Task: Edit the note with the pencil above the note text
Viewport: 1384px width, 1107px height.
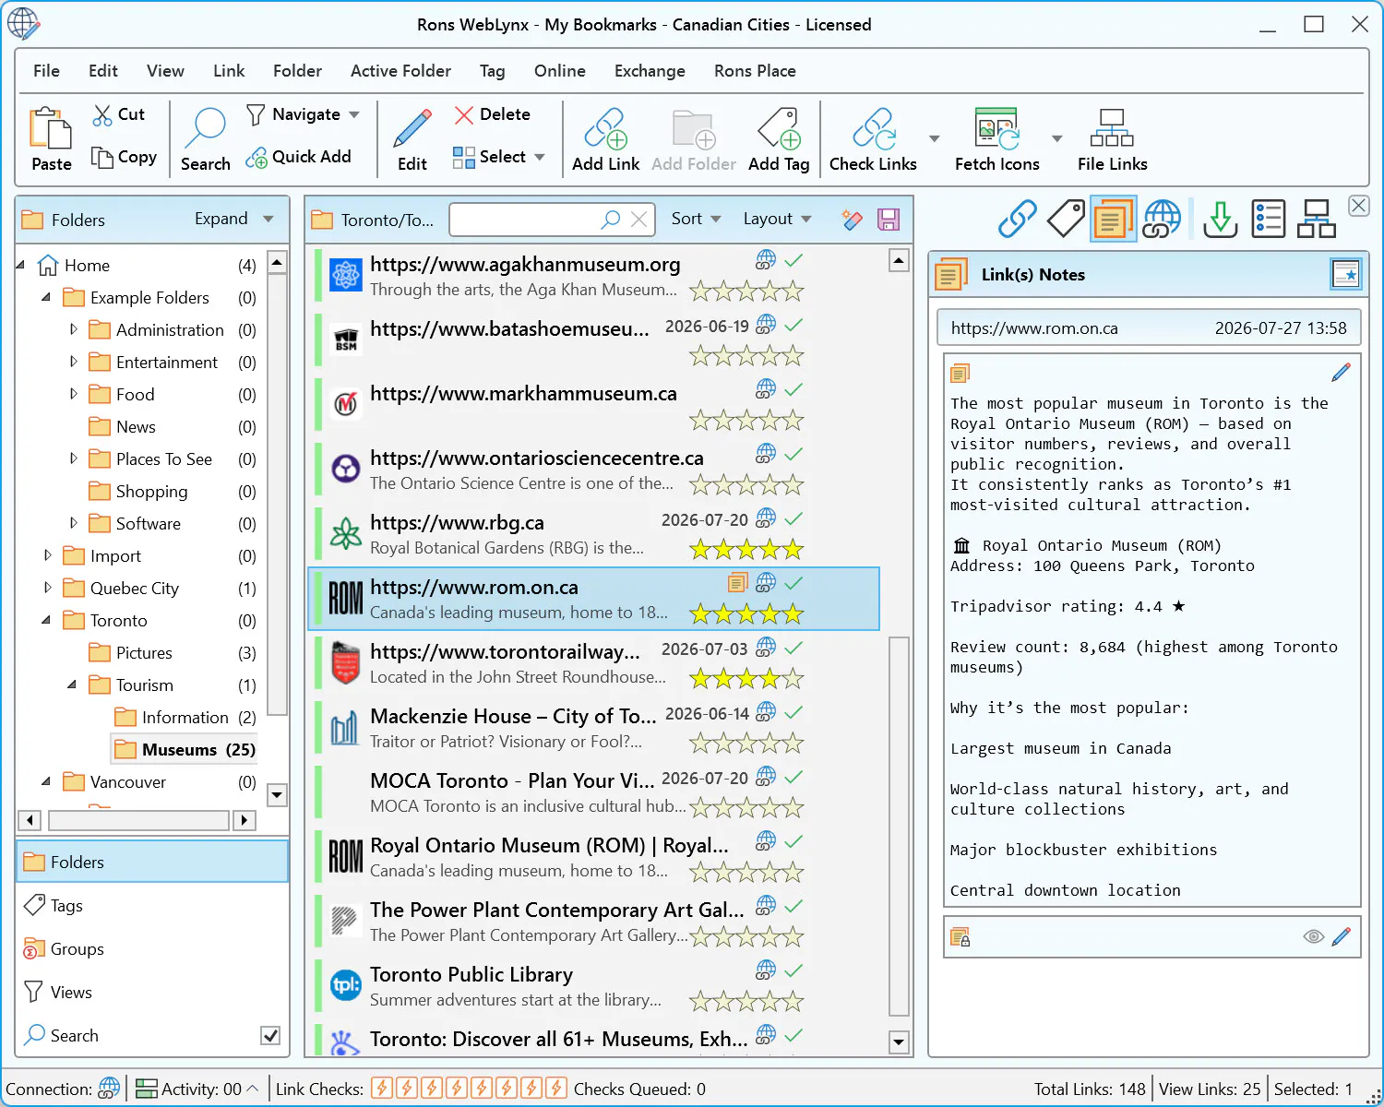Action: click(1341, 373)
